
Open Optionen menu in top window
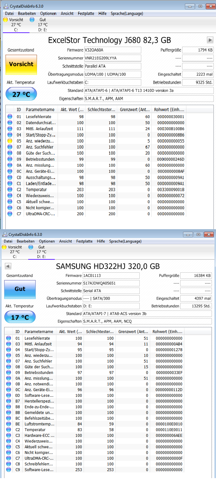point(48,13)
